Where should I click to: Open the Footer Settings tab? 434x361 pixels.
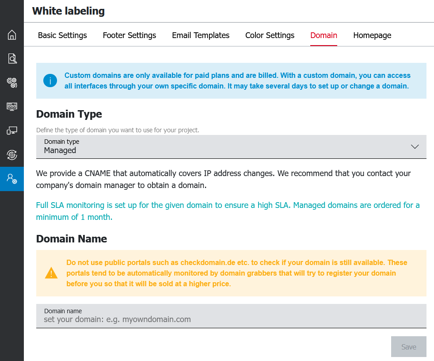[129, 35]
